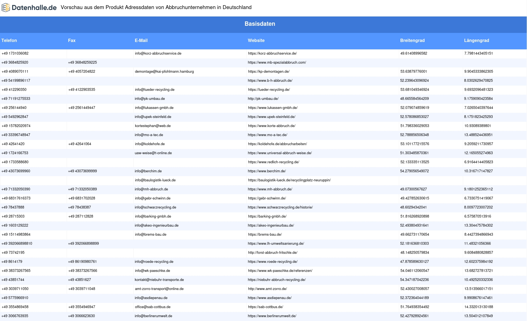
Task: Select email kontakt@niebuhr-transporte.de
Action: 159,280
